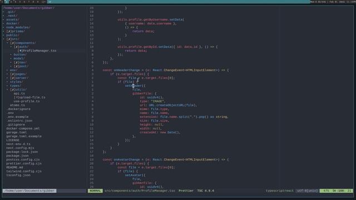Click typescriptreact filetype in status line

click(280, 191)
